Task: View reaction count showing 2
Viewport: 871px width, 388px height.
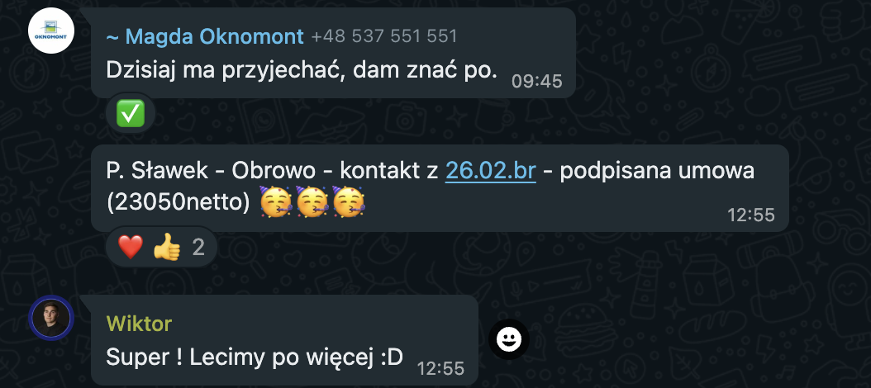Action: click(198, 248)
